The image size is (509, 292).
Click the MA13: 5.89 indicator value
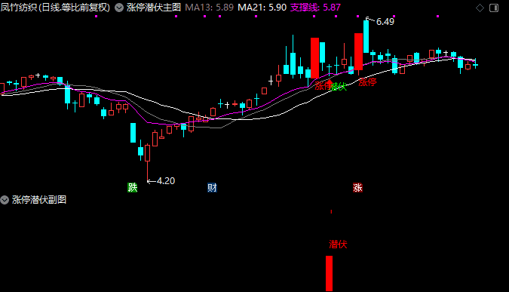click(x=210, y=8)
